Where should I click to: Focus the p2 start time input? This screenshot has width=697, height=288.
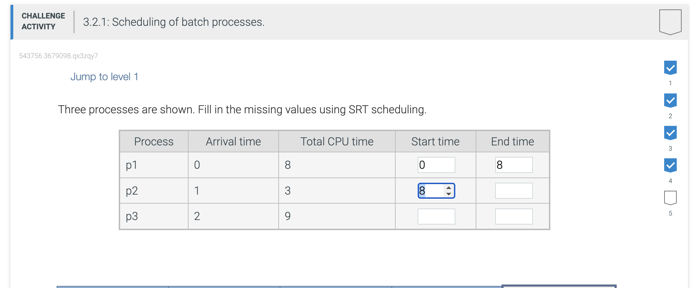[x=431, y=191]
